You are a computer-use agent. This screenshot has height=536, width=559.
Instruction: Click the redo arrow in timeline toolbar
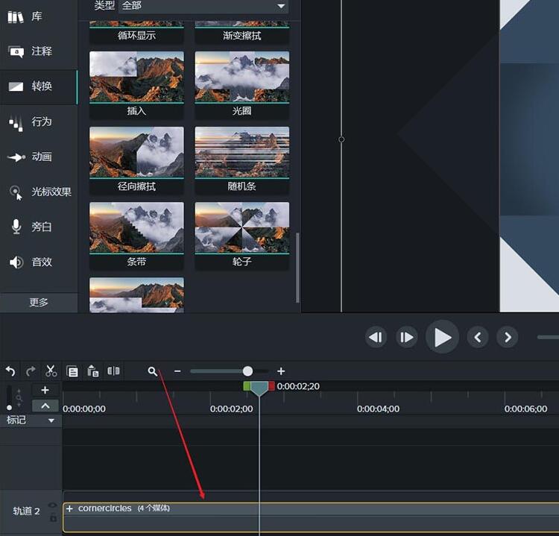(x=31, y=371)
